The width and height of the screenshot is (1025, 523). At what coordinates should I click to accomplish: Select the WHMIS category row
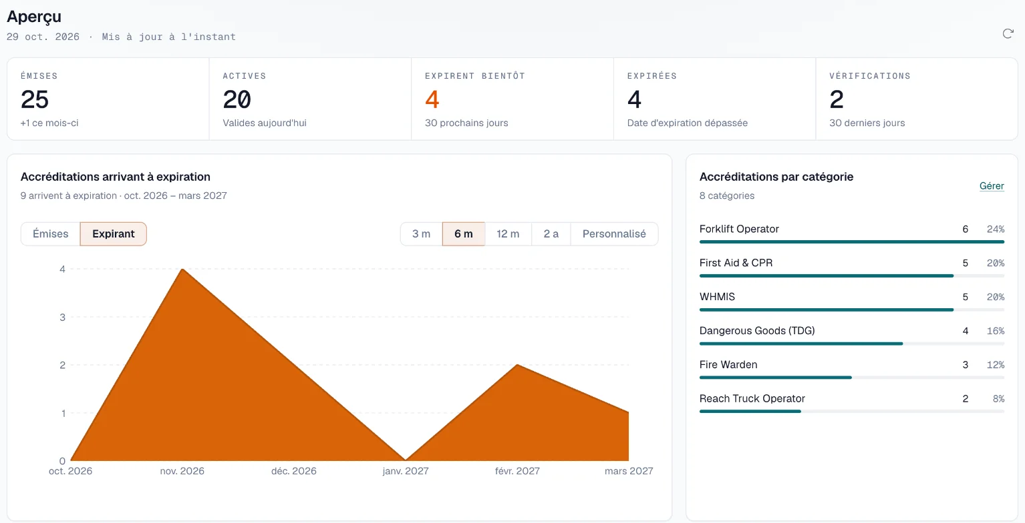(852, 300)
